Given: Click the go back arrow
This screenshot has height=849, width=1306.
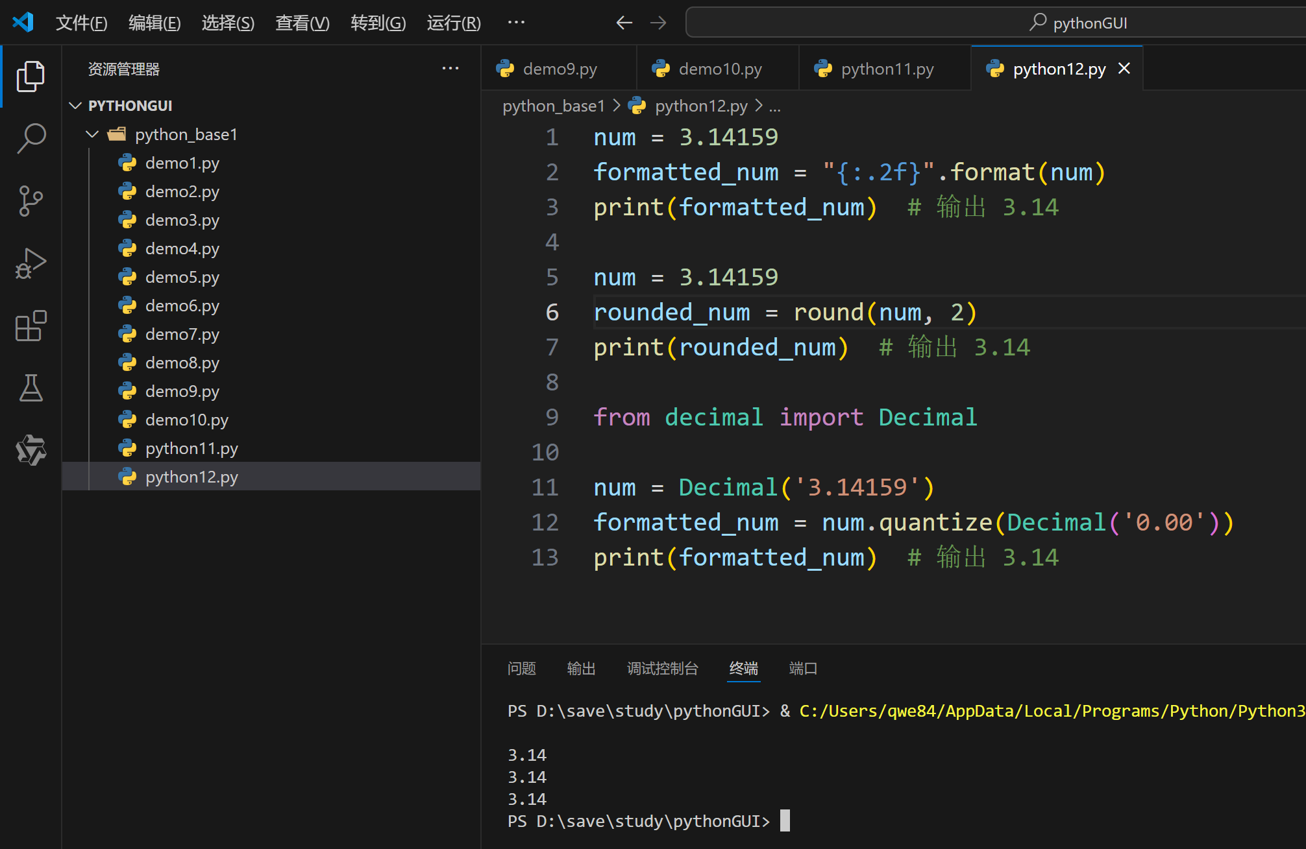Looking at the screenshot, I should point(624,23).
